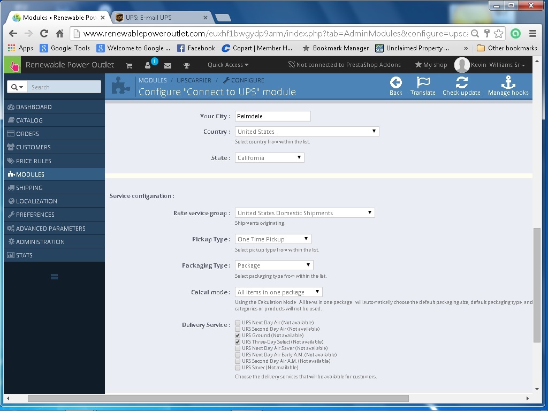The width and height of the screenshot is (548, 411).
Task: Switch to the UPS: E-mail UPS tab
Action: tap(161, 18)
